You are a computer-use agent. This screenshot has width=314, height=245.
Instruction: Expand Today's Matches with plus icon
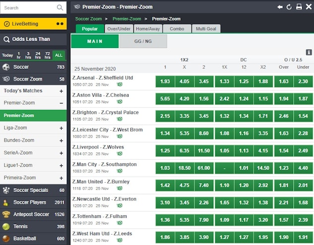(62, 91)
